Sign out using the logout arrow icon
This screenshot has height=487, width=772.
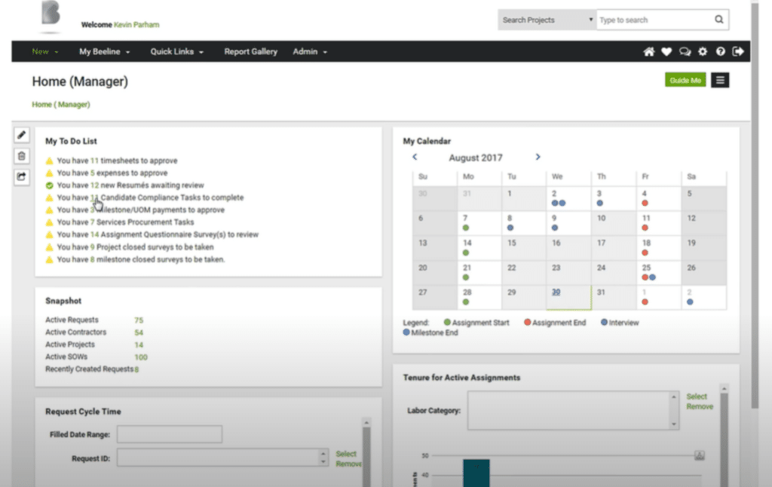point(738,51)
